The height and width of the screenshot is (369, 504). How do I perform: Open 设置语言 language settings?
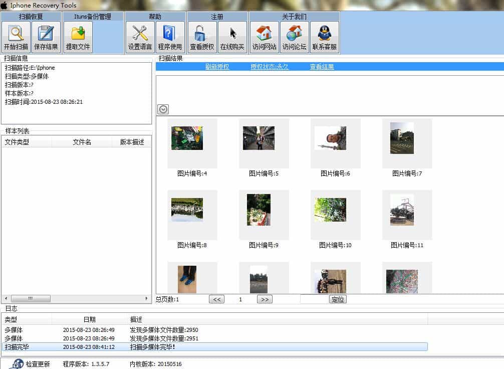[x=140, y=37]
